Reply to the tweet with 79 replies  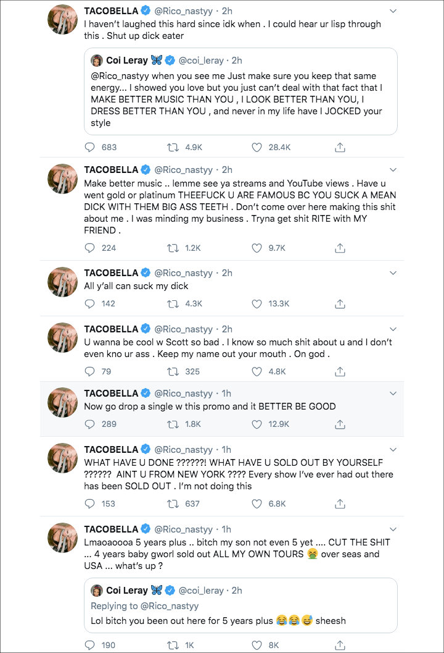[90, 371]
